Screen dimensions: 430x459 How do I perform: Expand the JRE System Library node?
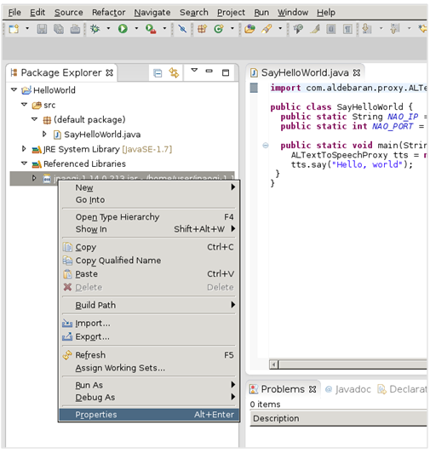[x=24, y=149]
